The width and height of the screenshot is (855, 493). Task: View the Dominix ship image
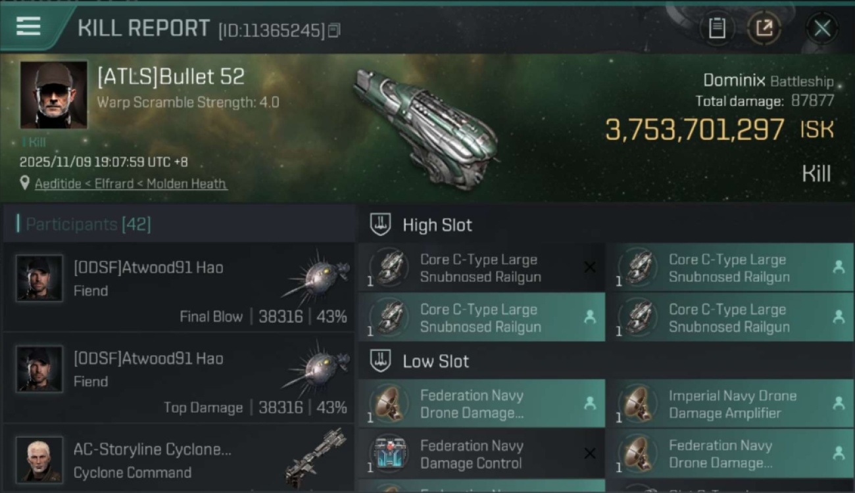[424, 126]
